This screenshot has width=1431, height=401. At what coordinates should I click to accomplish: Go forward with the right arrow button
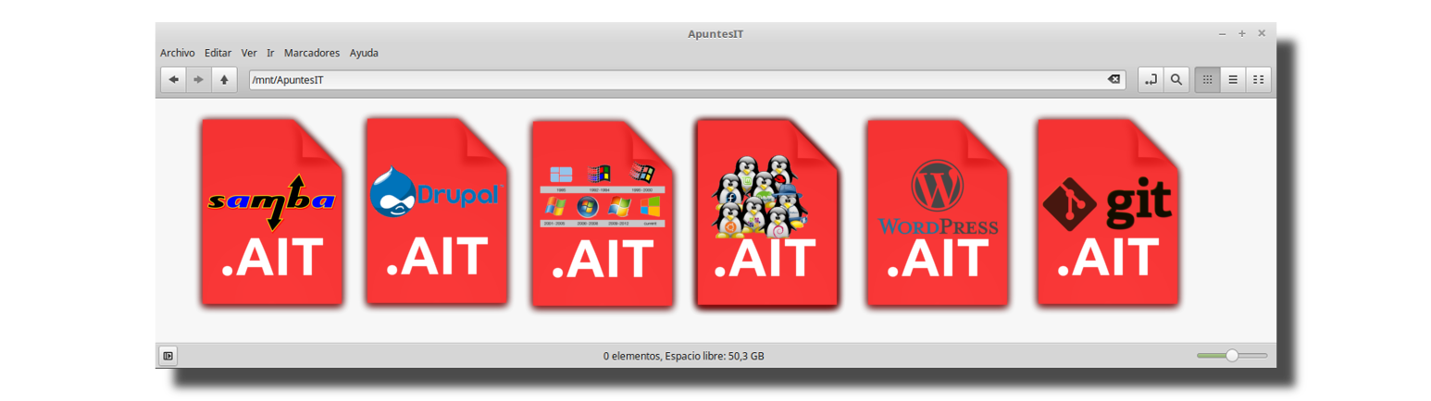pos(198,79)
